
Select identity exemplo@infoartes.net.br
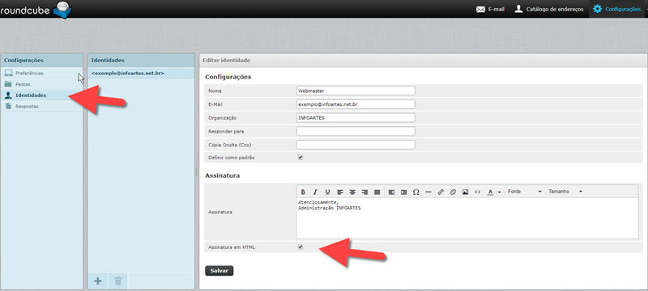click(x=141, y=73)
